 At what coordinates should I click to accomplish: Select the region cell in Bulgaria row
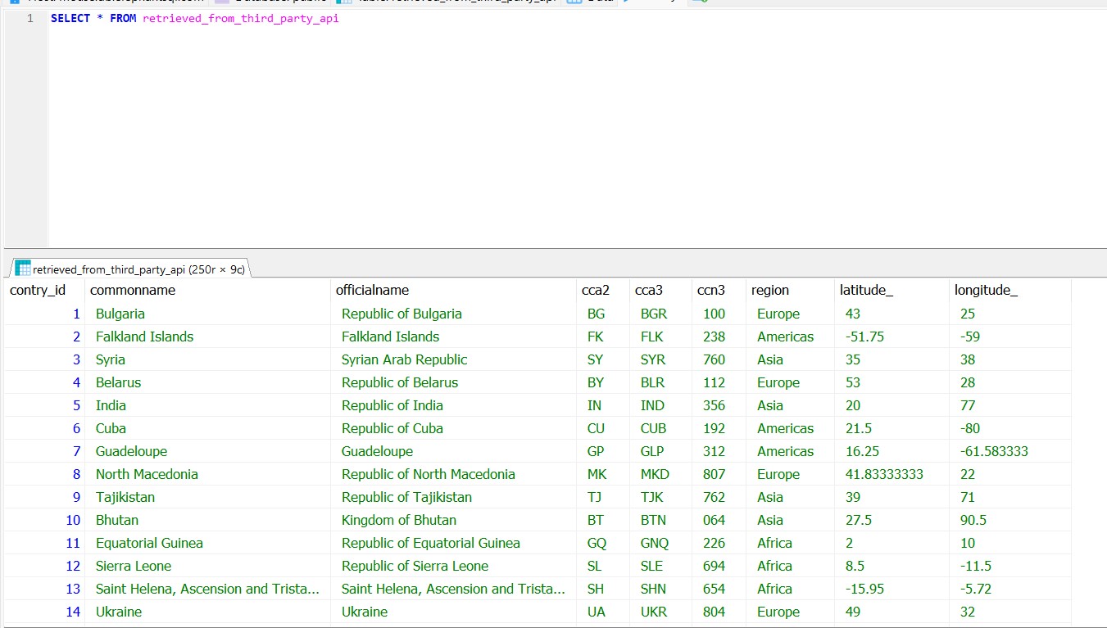790,314
